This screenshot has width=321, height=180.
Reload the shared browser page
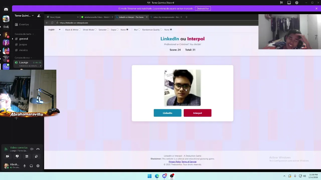(52, 23)
